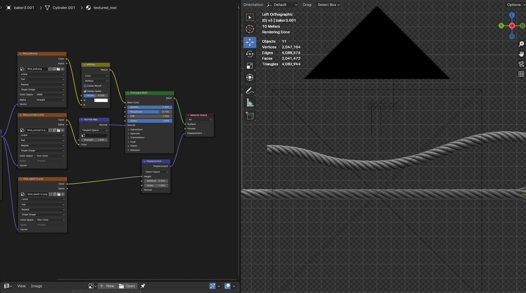Toggle camera view icon in viewport
Viewport: 526px width, 293px height.
(x=521, y=64)
